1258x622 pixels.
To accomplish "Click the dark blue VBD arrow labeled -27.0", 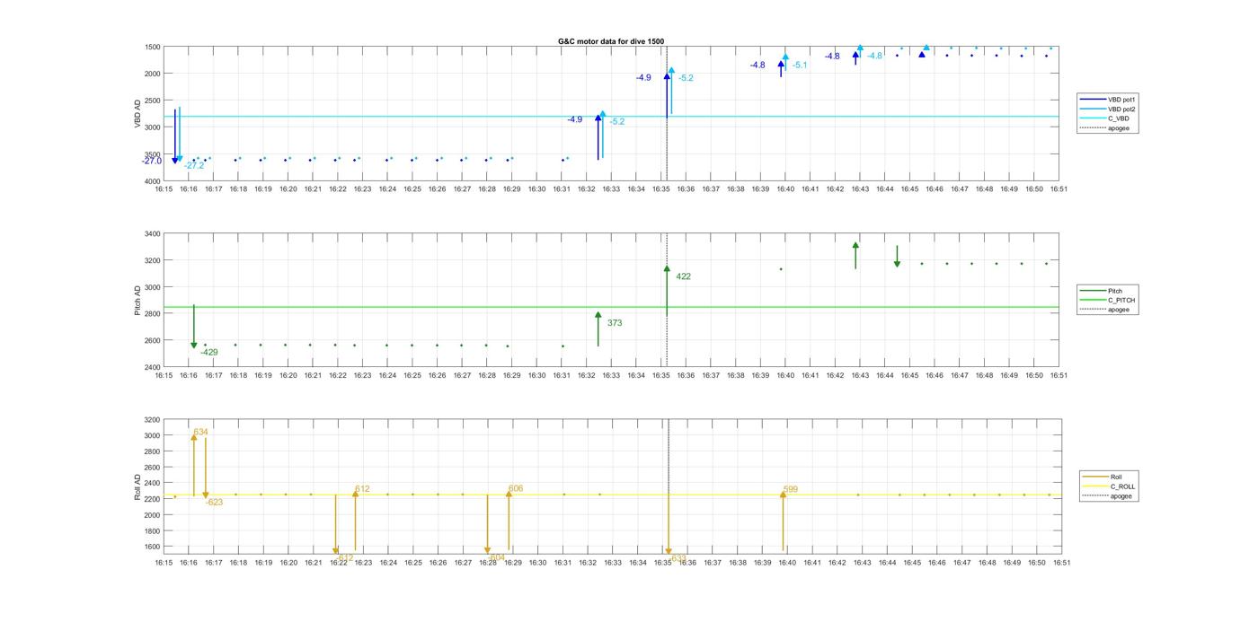I will [x=175, y=136].
